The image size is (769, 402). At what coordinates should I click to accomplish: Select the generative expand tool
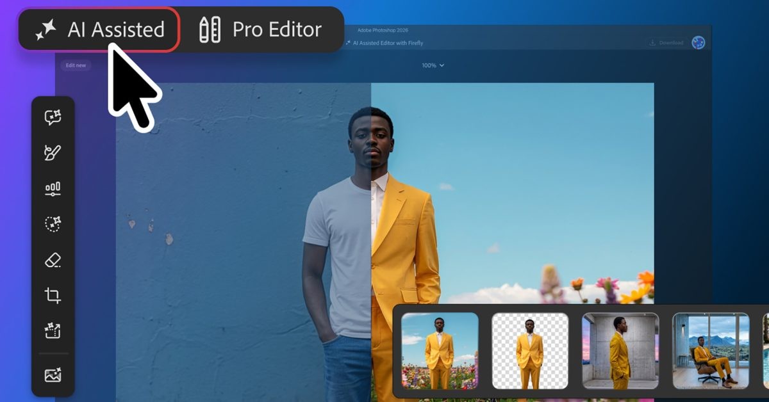click(x=53, y=330)
